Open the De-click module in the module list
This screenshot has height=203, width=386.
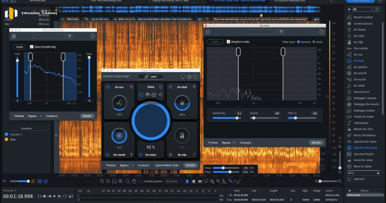[359, 36]
